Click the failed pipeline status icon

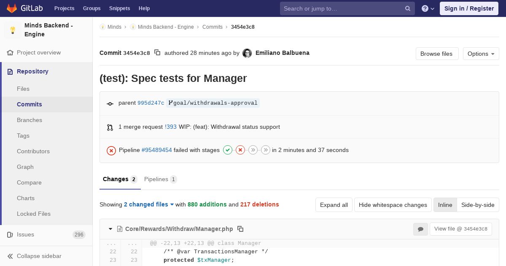click(x=111, y=150)
